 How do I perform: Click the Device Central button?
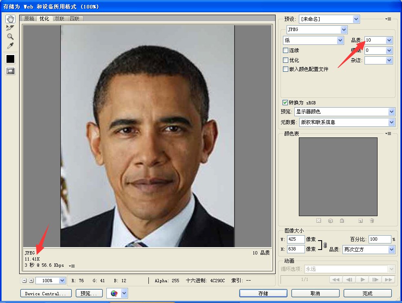46,293
